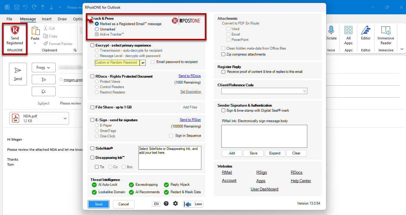
Task: Open the Clipboard group dialog launcher
Action: point(75,50)
